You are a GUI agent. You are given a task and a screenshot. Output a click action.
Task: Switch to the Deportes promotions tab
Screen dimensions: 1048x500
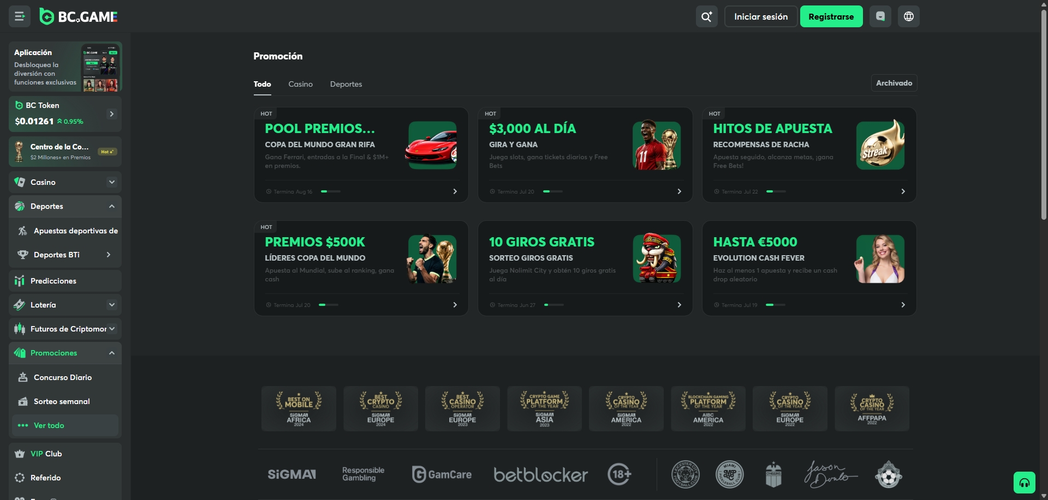(346, 84)
